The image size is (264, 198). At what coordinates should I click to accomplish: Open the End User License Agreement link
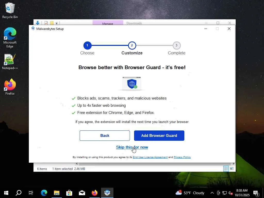[x=150, y=157]
